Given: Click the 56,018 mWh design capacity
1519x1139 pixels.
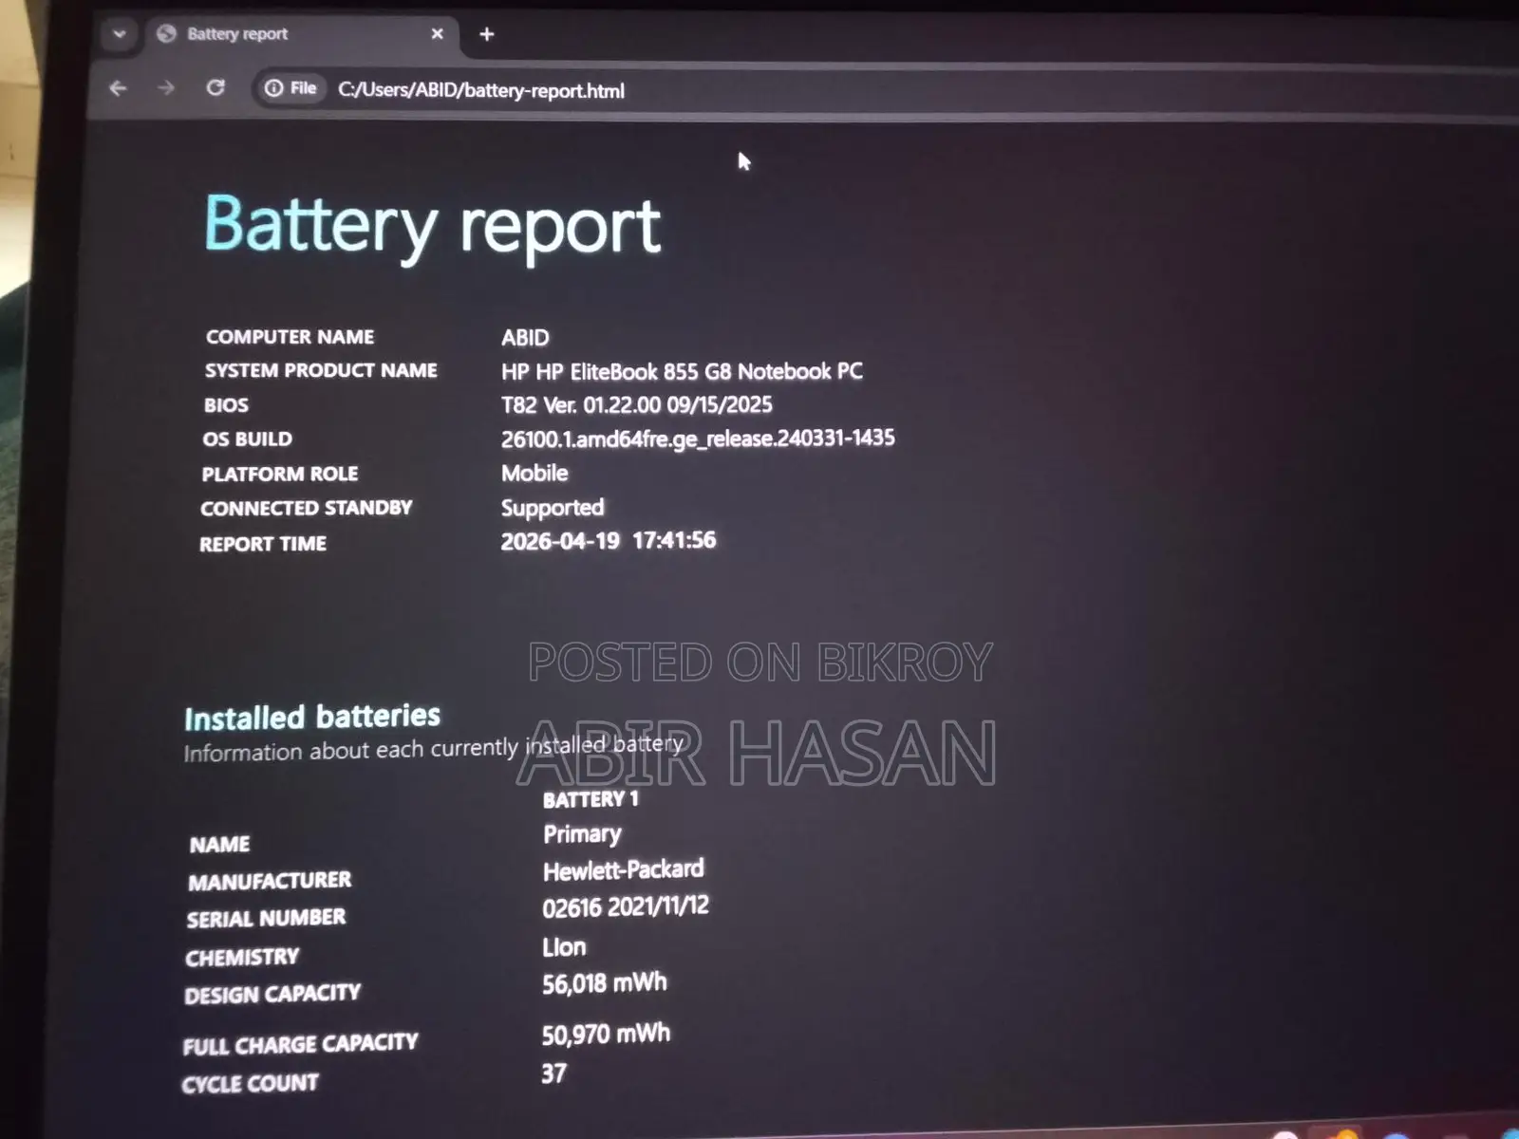Looking at the screenshot, I should 605,983.
